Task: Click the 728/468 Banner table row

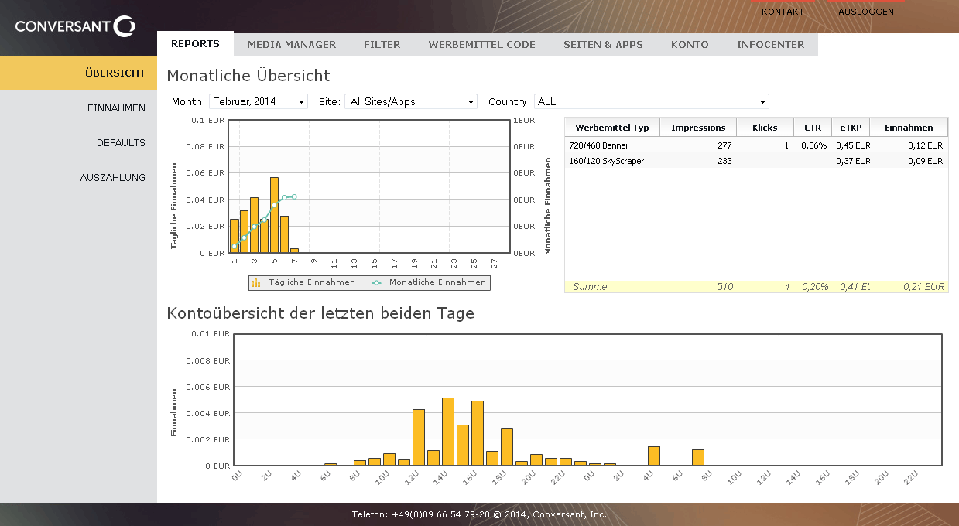Action: [x=599, y=145]
